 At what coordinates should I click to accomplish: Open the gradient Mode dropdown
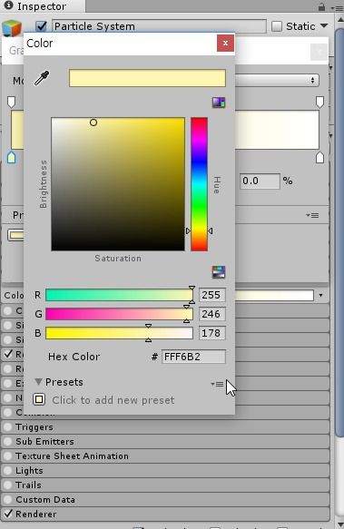coord(277,80)
